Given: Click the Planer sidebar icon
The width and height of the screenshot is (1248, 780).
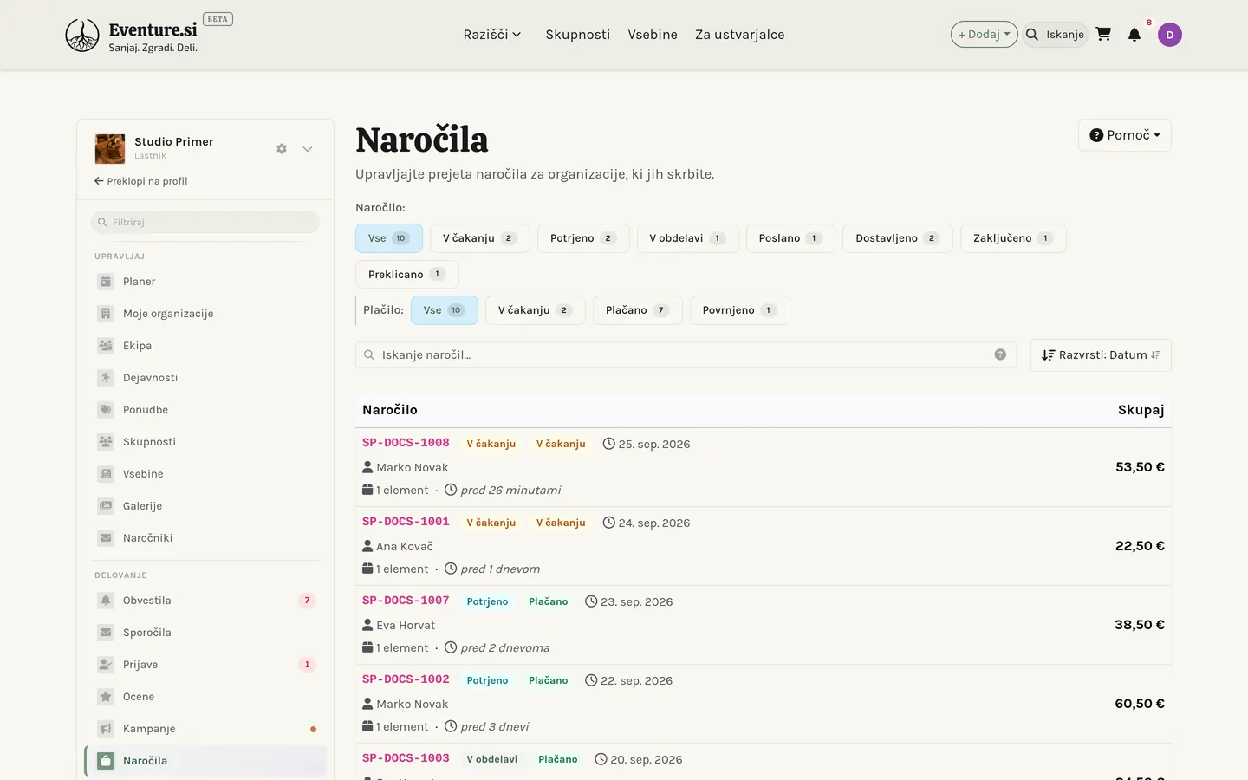Looking at the screenshot, I should tap(106, 282).
